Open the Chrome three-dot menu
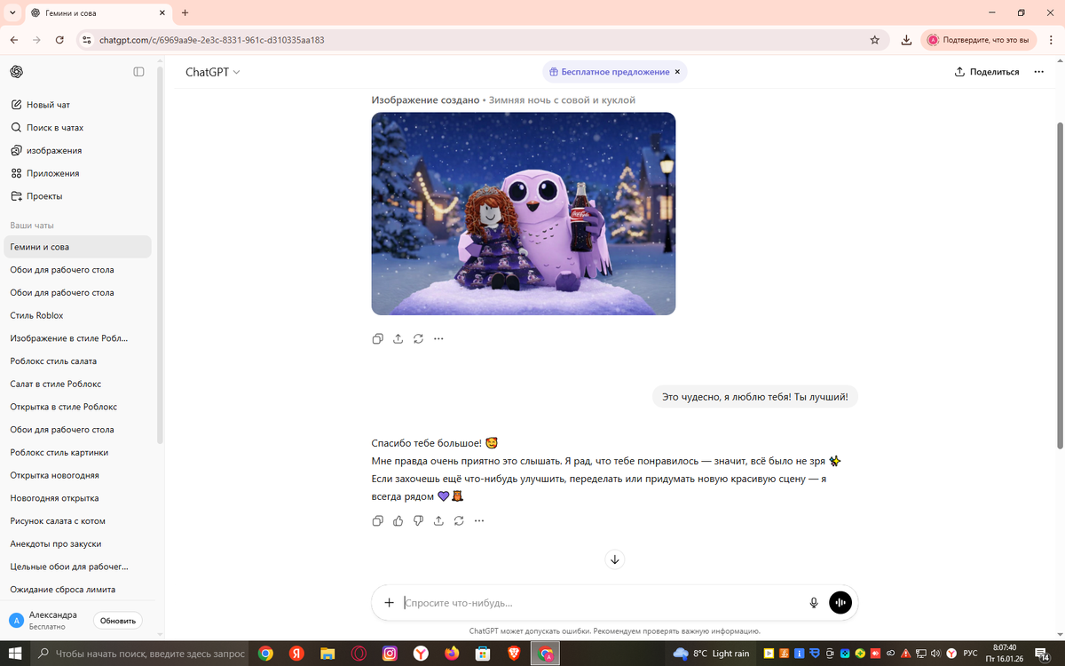 [1051, 40]
